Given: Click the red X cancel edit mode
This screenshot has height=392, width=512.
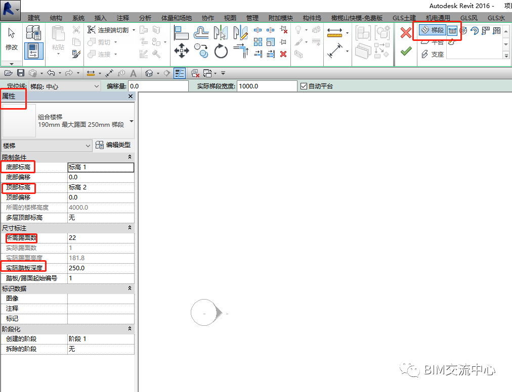Looking at the screenshot, I should [406, 32].
